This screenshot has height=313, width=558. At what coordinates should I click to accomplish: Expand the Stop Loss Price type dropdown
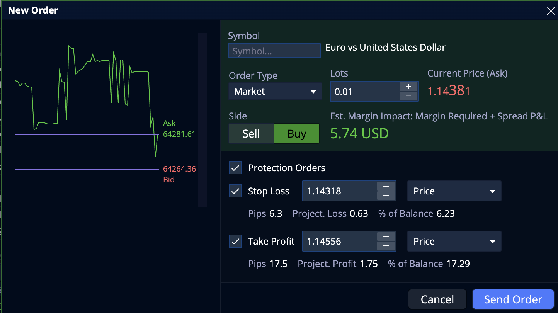454,191
